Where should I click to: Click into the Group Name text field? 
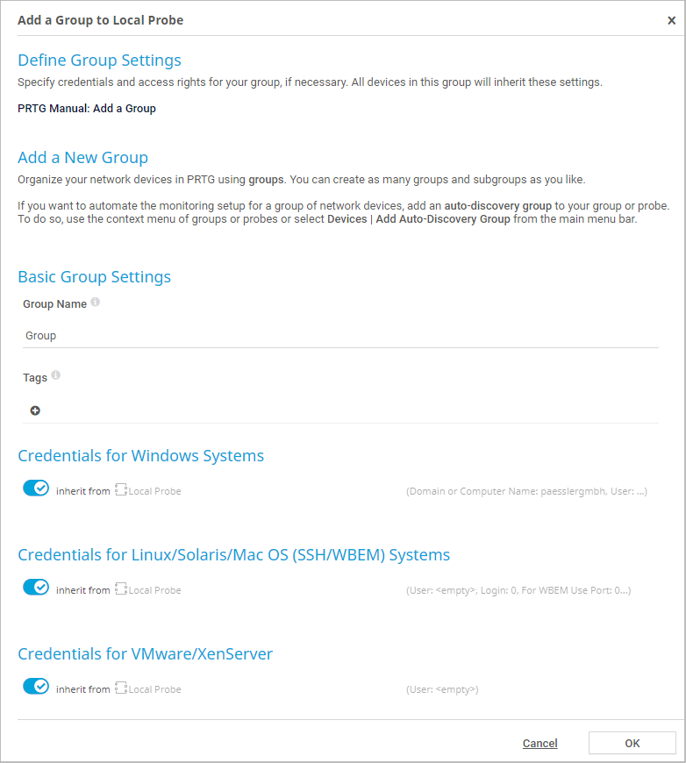point(340,335)
